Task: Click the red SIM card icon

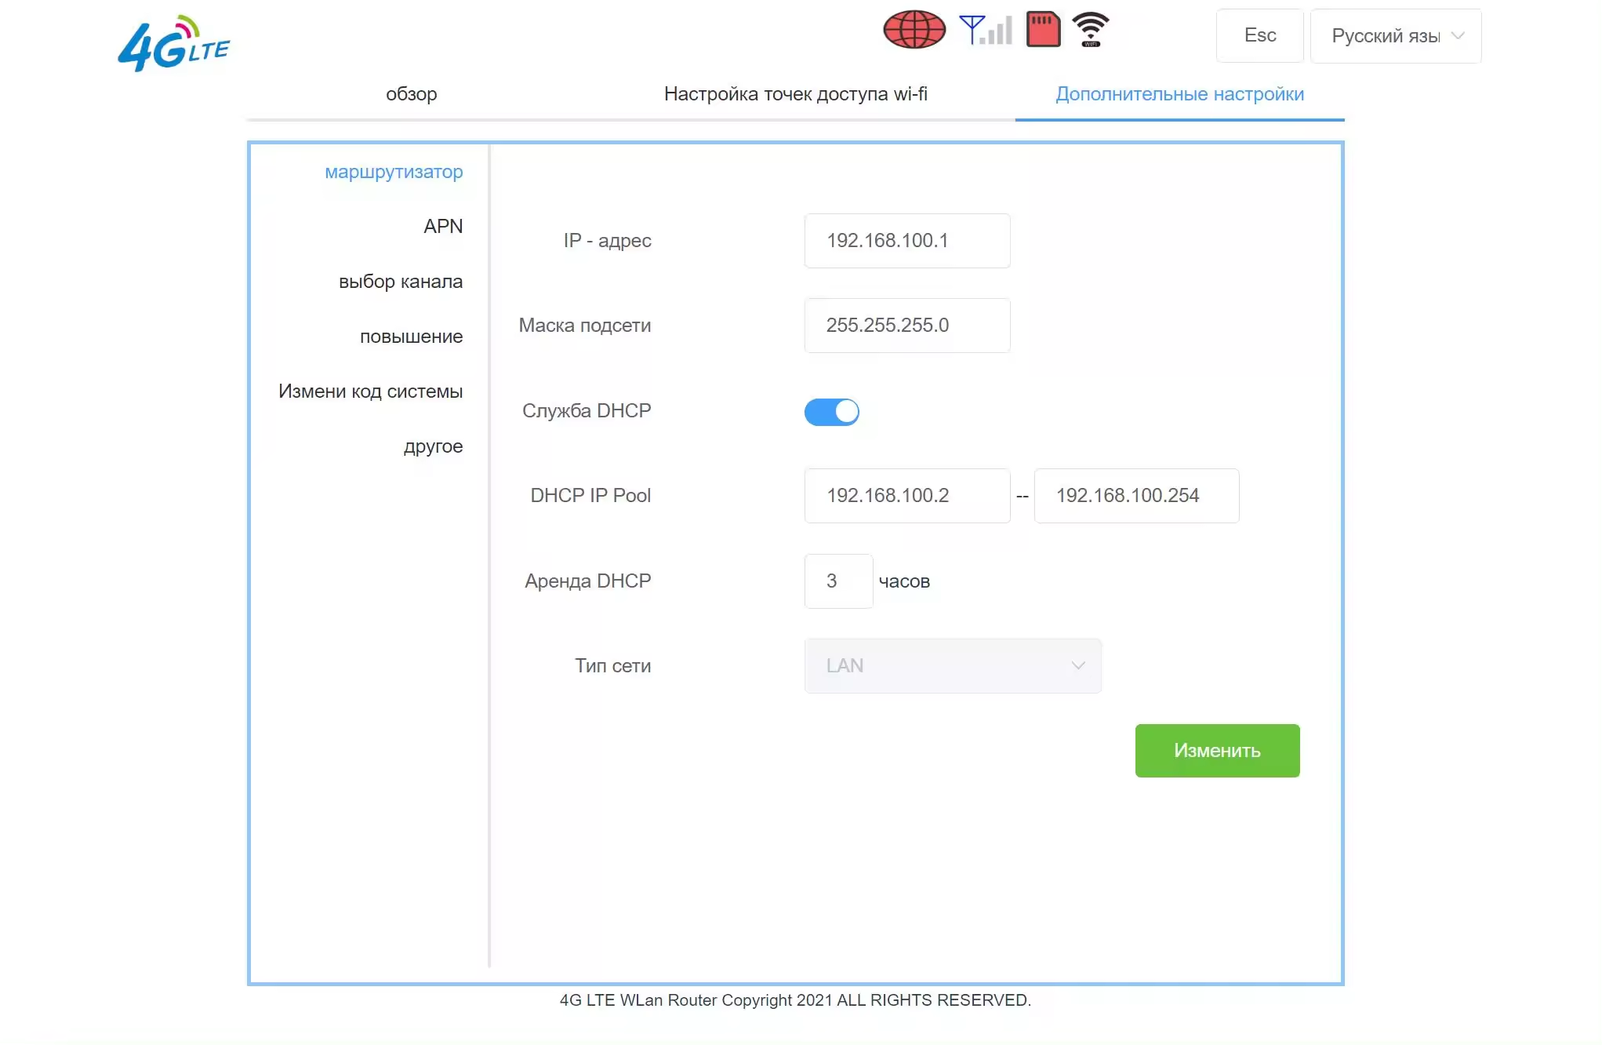Action: pos(1044,30)
